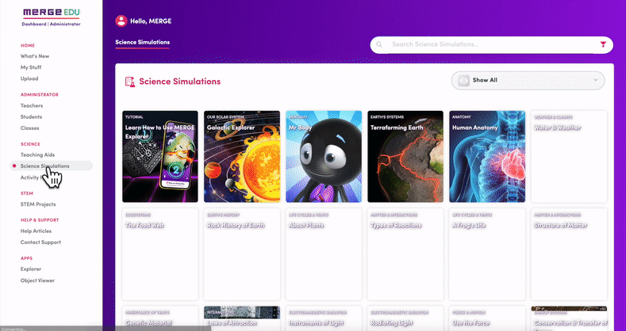Click the MERGE EDU logo
Viewport: 626px width, 331px height.
tap(52, 13)
